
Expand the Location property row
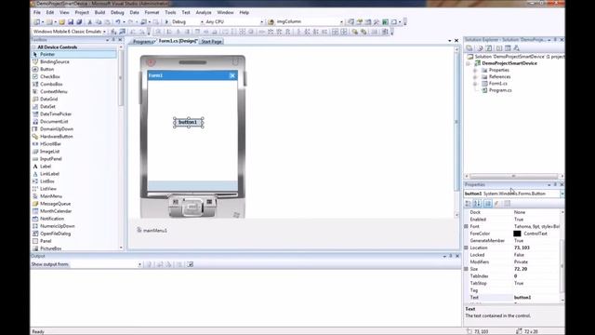click(466, 248)
